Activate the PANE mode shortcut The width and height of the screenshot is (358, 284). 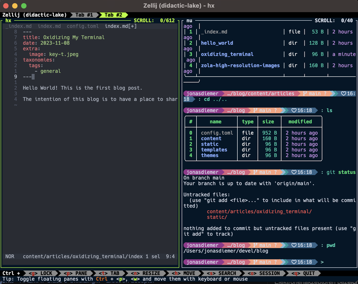(x=75, y=273)
